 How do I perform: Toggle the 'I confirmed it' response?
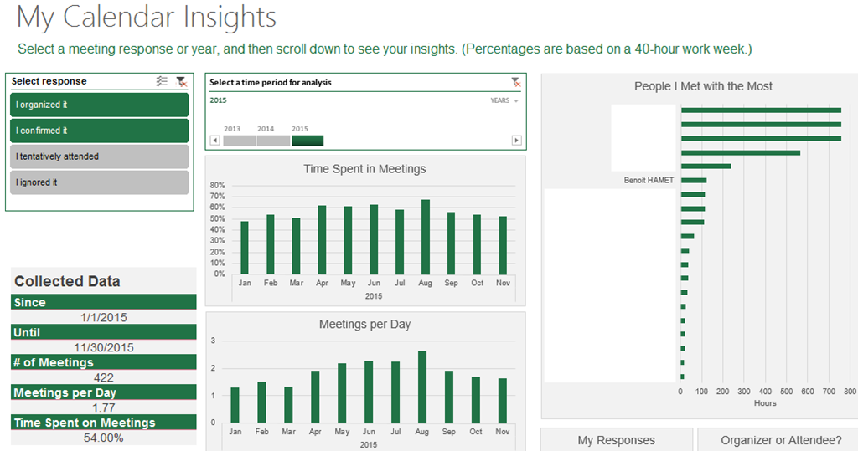(x=100, y=131)
